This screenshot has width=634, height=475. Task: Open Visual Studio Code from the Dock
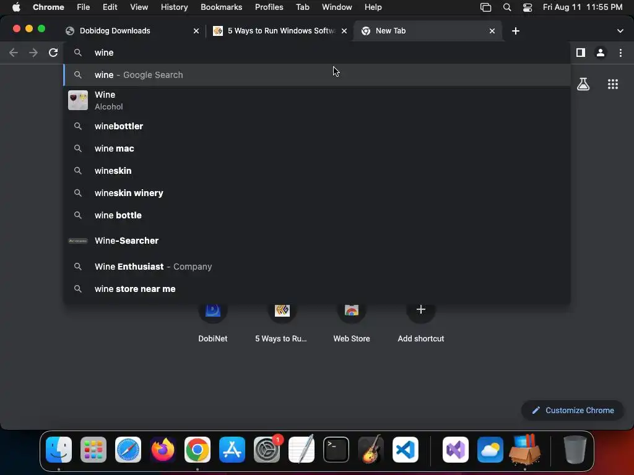(x=406, y=450)
